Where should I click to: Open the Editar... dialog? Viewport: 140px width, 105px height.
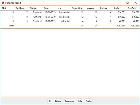58,101
